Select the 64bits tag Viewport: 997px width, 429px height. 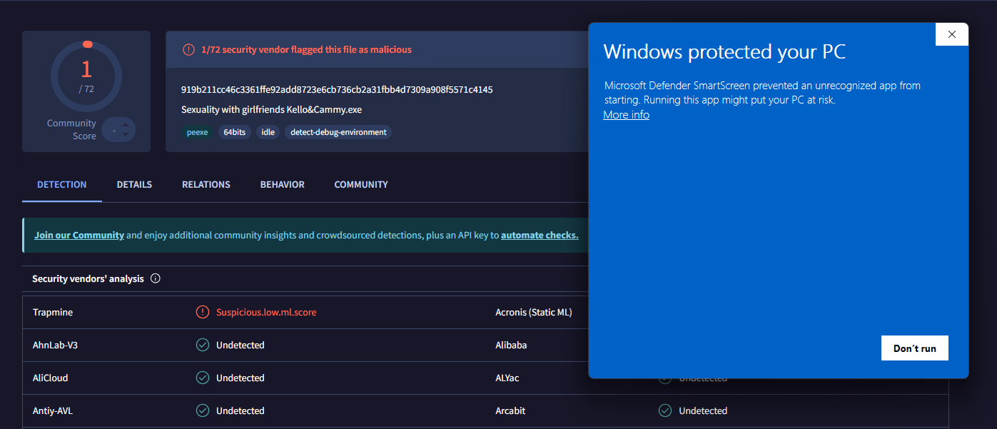[234, 132]
